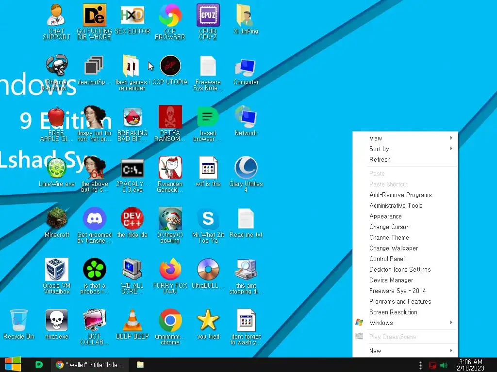Screen dimensions: 497x372
Task: Select Programs and Features menu item
Action: coord(405,302)
